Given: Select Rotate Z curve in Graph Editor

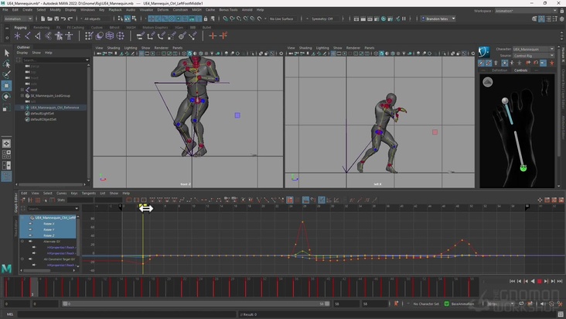Looking at the screenshot, I should 49,235.
